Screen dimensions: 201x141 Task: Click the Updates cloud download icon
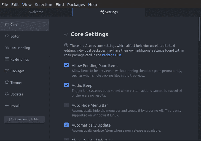[x=7, y=94]
